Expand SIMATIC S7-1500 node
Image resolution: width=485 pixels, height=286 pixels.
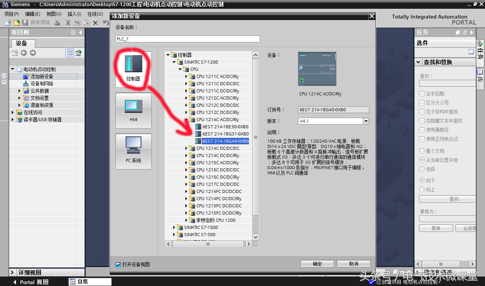coord(174,227)
